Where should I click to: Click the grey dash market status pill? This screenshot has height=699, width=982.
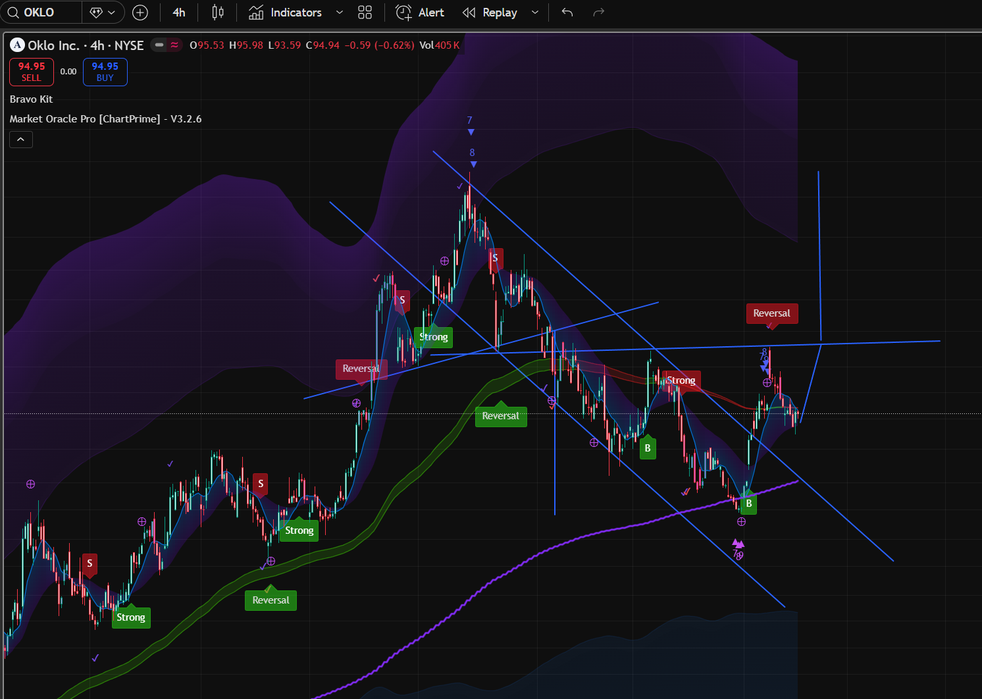[159, 45]
